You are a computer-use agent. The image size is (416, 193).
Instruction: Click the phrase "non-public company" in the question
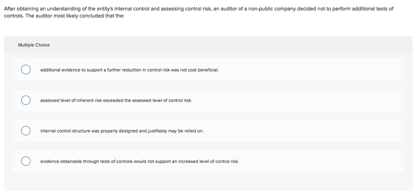coord(269,9)
